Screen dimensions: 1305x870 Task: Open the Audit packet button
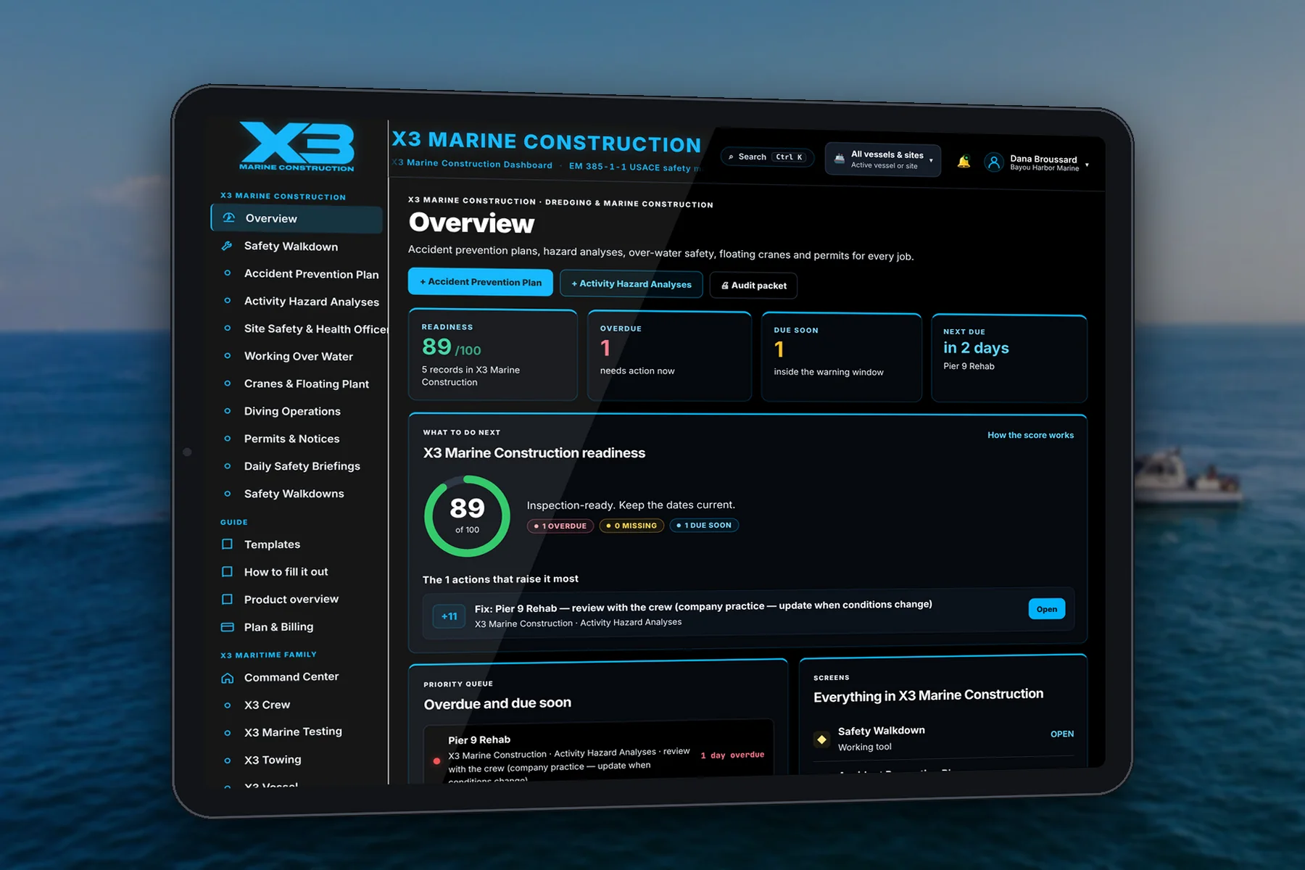[x=753, y=286]
